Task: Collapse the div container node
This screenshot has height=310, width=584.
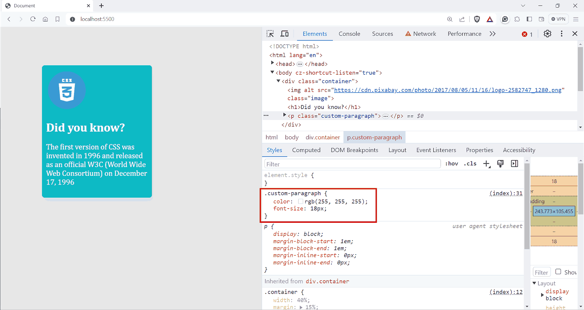Action: coord(278,81)
